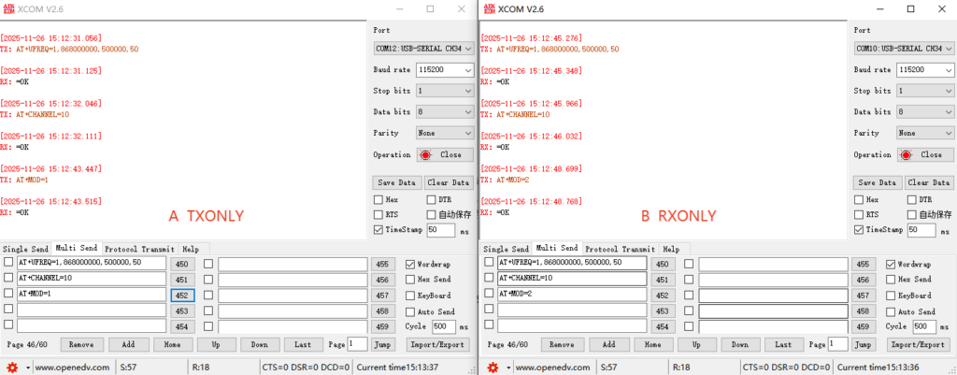Click Import/Export in the left window
The height and width of the screenshot is (375, 957).
tap(439, 344)
